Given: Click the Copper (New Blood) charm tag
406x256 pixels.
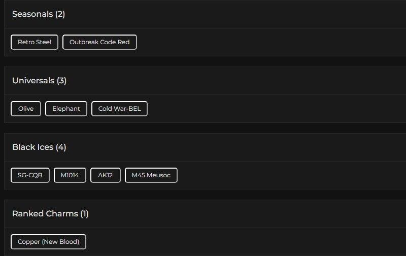Looking at the screenshot, I should click(x=48, y=242).
